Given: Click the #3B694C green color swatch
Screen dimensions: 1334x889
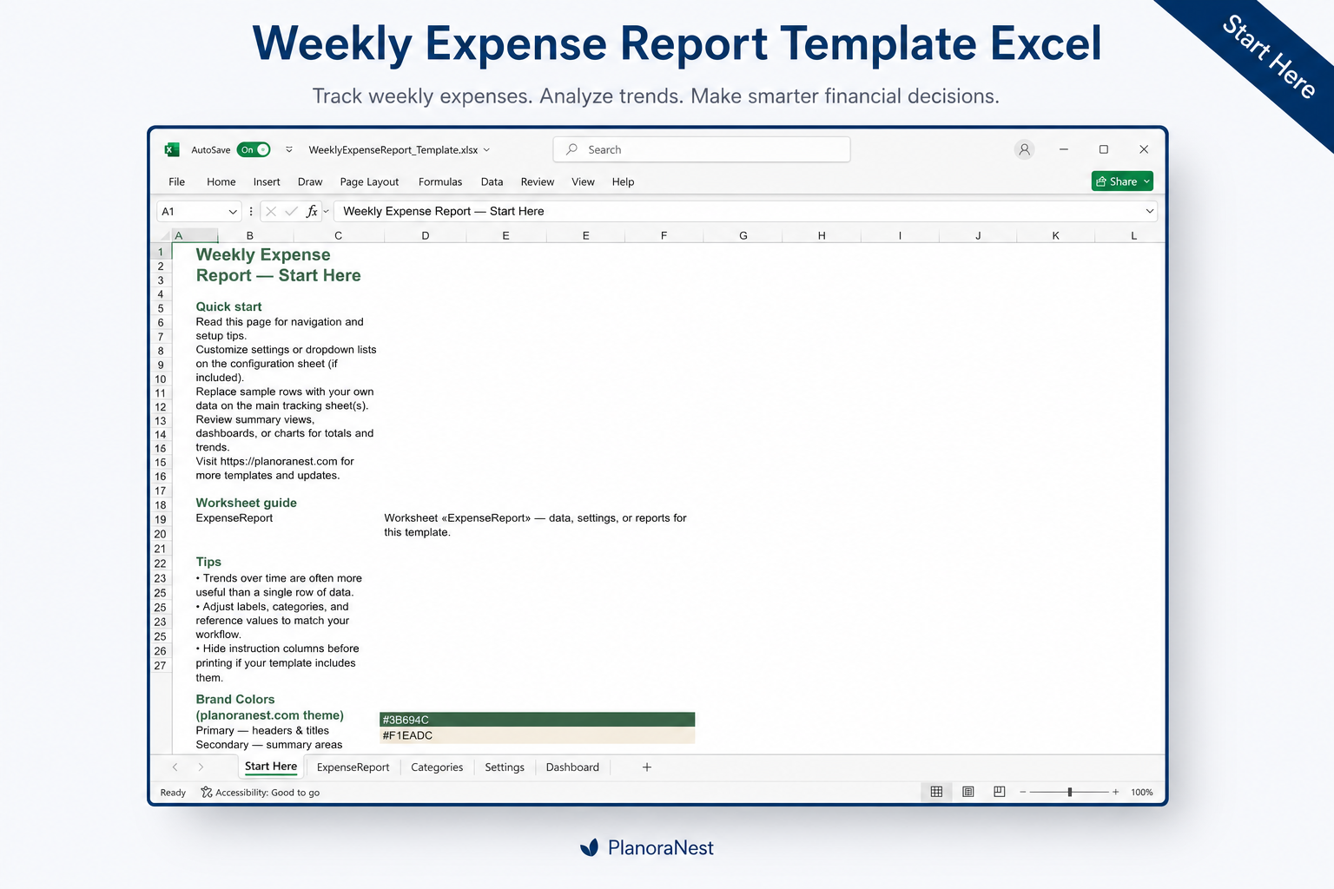Looking at the screenshot, I should click(x=537, y=720).
